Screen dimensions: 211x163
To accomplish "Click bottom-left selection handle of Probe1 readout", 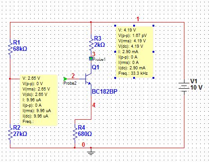I will 115,78.
